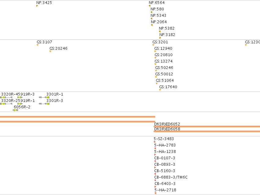Click the arrow marker under NP:3182
This screenshot has width=260, height=195.
[x=160, y=38]
